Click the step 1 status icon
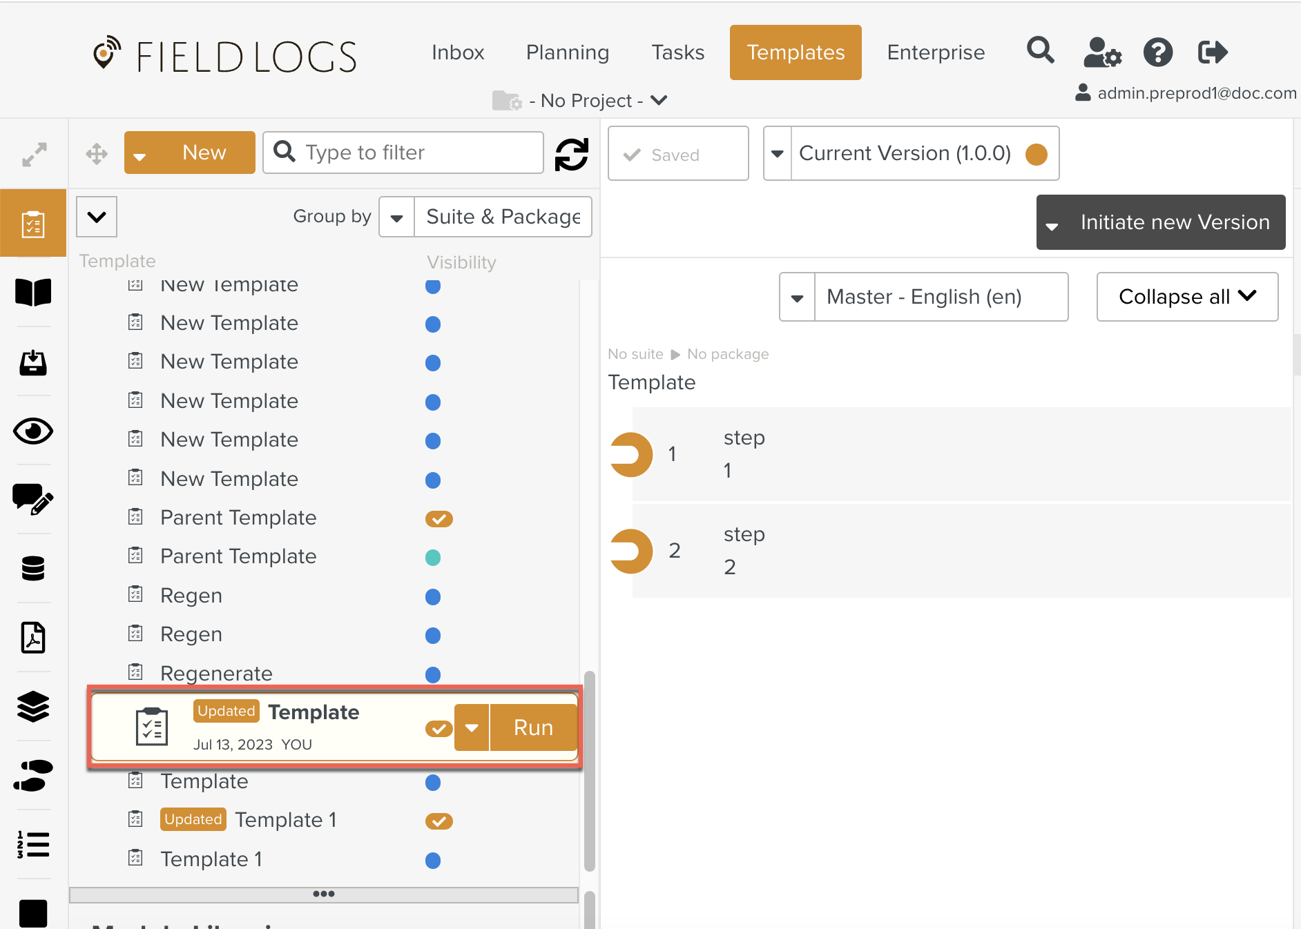This screenshot has width=1301, height=929. (x=631, y=454)
